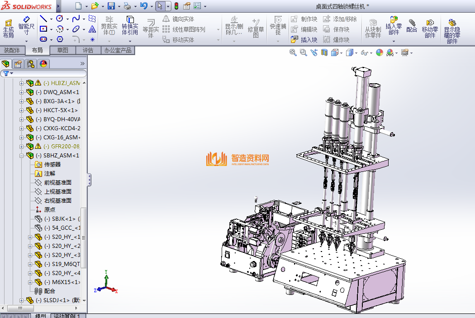The width and height of the screenshot is (475, 318).
Task: Select the Spline curve tool
Action: tap(76, 19)
